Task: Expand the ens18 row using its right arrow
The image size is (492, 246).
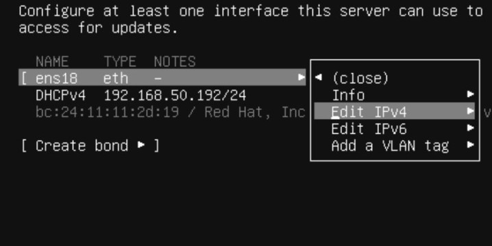Action: pyautogui.click(x=302, y=77)
